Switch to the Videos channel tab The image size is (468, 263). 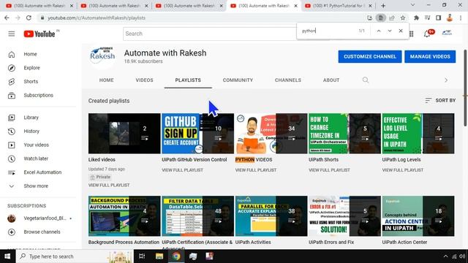(x=144, y=80)
